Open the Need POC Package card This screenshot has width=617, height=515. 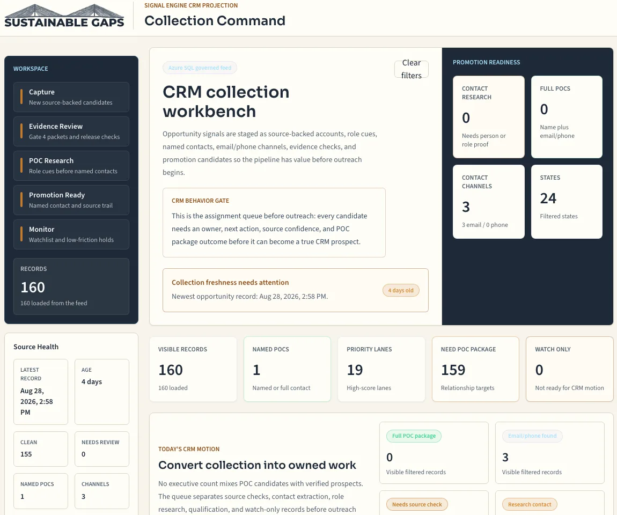tap(475, 369)
